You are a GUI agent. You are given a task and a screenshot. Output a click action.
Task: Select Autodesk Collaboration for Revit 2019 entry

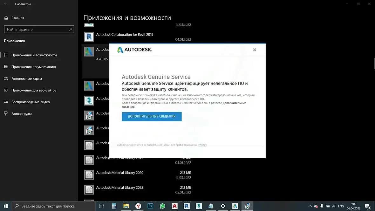point(138,37)
